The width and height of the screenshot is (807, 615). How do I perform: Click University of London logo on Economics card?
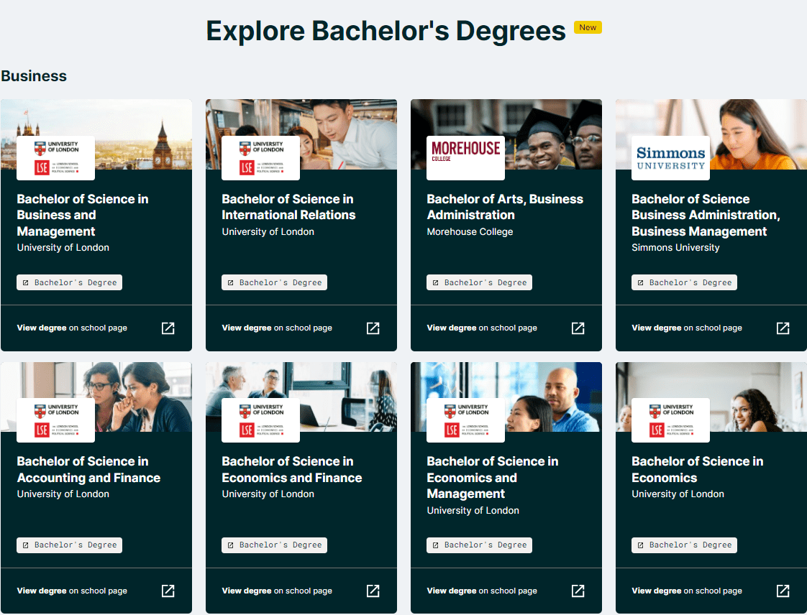670,420
